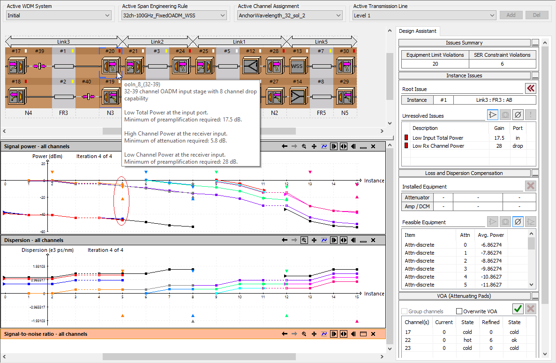The width and height of the screenshot is (556, 363).
Task: Filter unresolved issues by attenuator symbol
Action: tap(518, 115)
